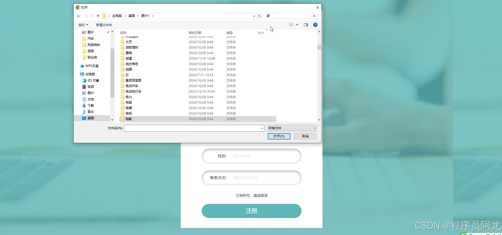Open help with the blue question mark
The height and width of the screenshot is (235, 502).
tap(315, 25)
